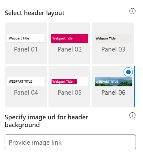Image resolution: width=143 pixels, height=153 pixels.
Task: Click the Panel 05 label text
Action: (x=69, y=93)
